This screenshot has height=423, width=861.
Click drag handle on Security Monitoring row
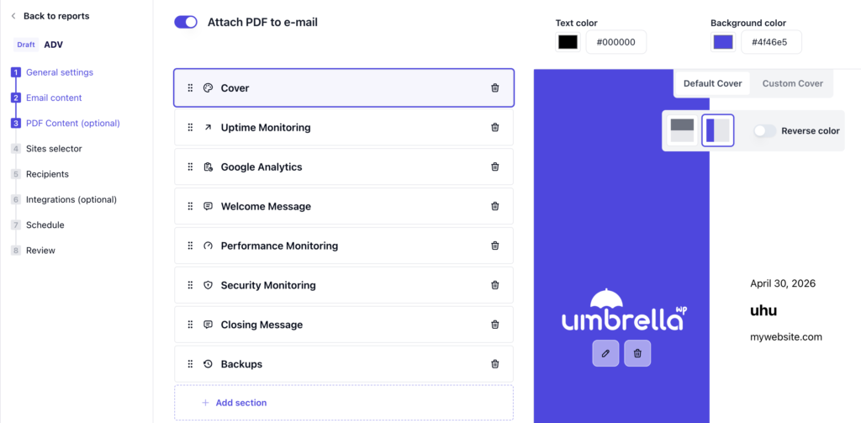(x=191, y=285)
